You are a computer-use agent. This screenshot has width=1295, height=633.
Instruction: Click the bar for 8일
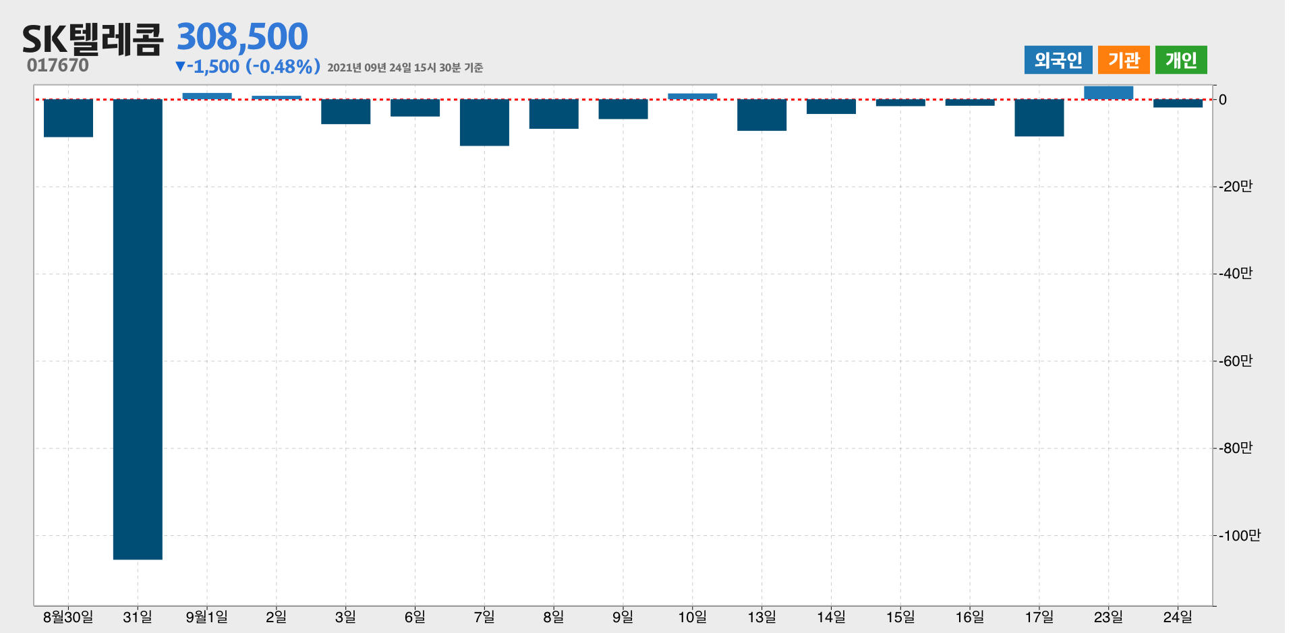tap(554, 114)
